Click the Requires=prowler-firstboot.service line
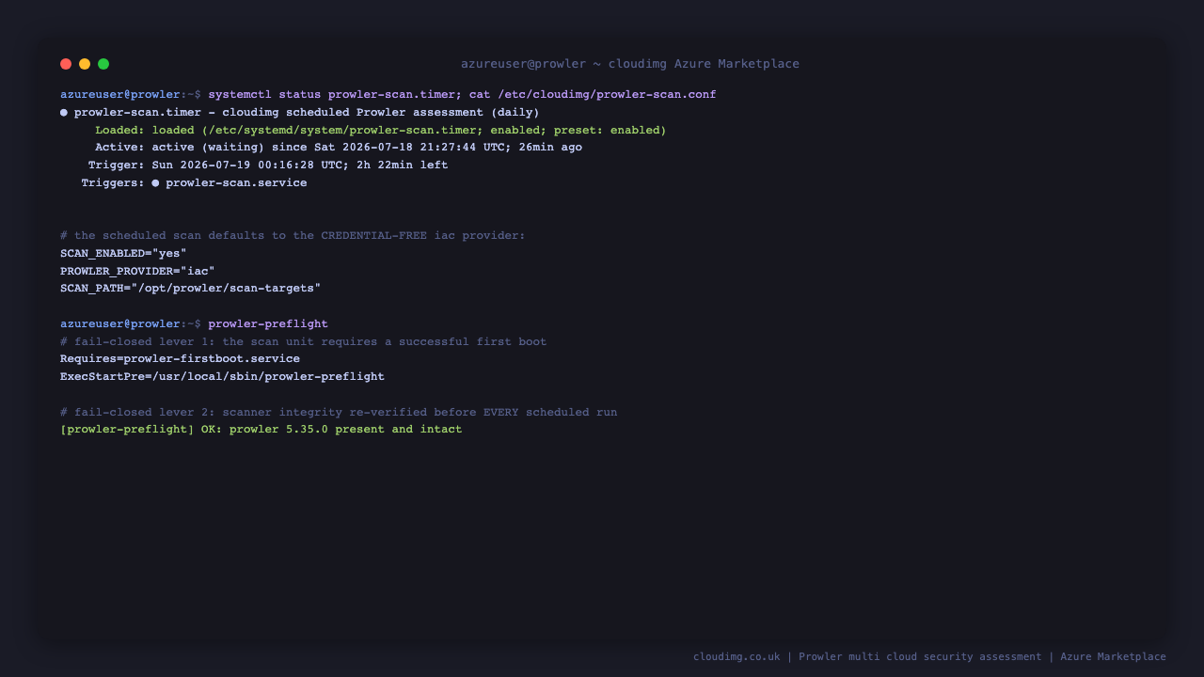1204x677 pixels. click(x=180, y=359)
